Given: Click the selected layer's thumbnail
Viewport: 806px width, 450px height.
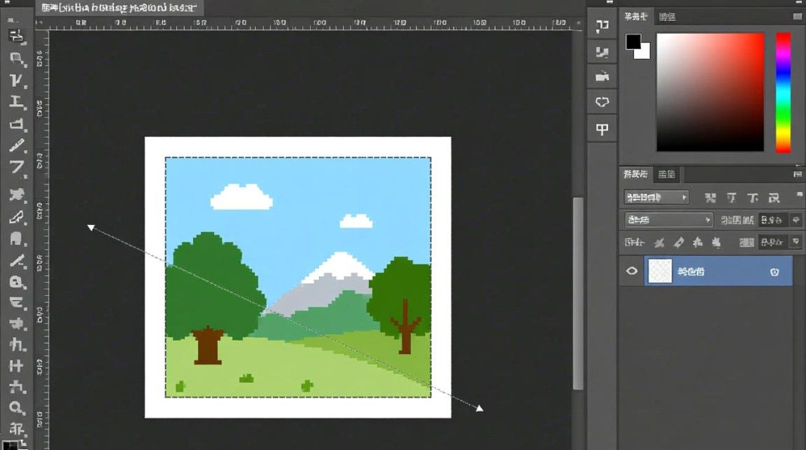Looking at the screenshot, I should coord(660,271).
